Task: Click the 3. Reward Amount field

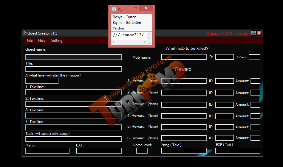Action: pos(255,105)
